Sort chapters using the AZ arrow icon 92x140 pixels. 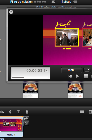click(x=26, y=124)
